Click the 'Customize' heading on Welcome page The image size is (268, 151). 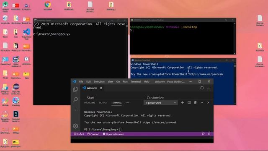click(155, 98)
